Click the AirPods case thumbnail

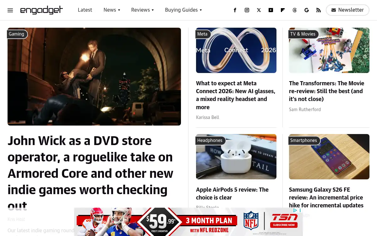(x=236, y=157)
